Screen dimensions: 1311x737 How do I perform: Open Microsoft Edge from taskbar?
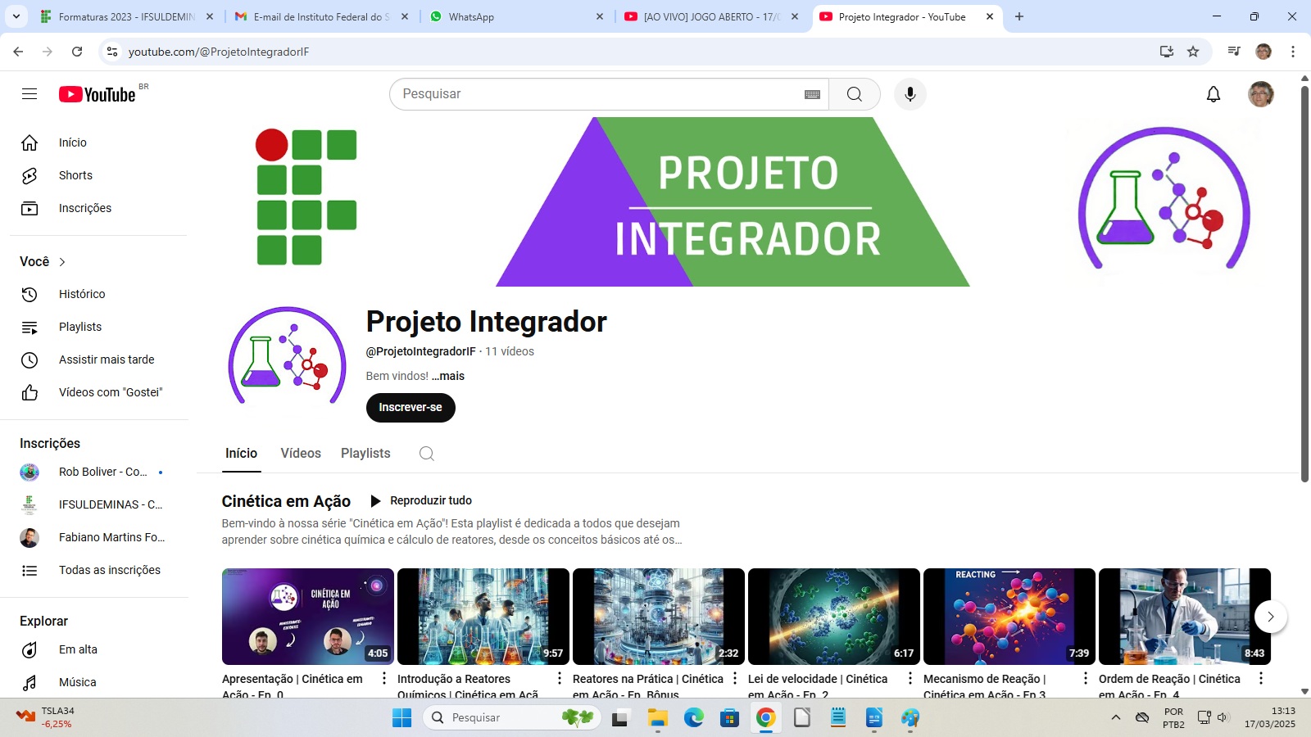click(694, 718)
